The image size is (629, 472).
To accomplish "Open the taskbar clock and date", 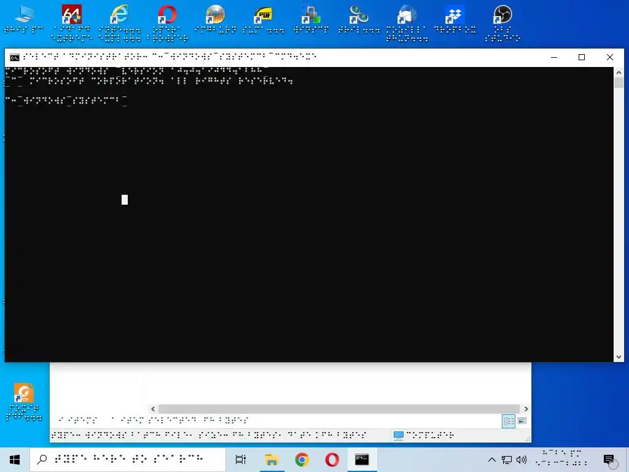I will 562,460.
